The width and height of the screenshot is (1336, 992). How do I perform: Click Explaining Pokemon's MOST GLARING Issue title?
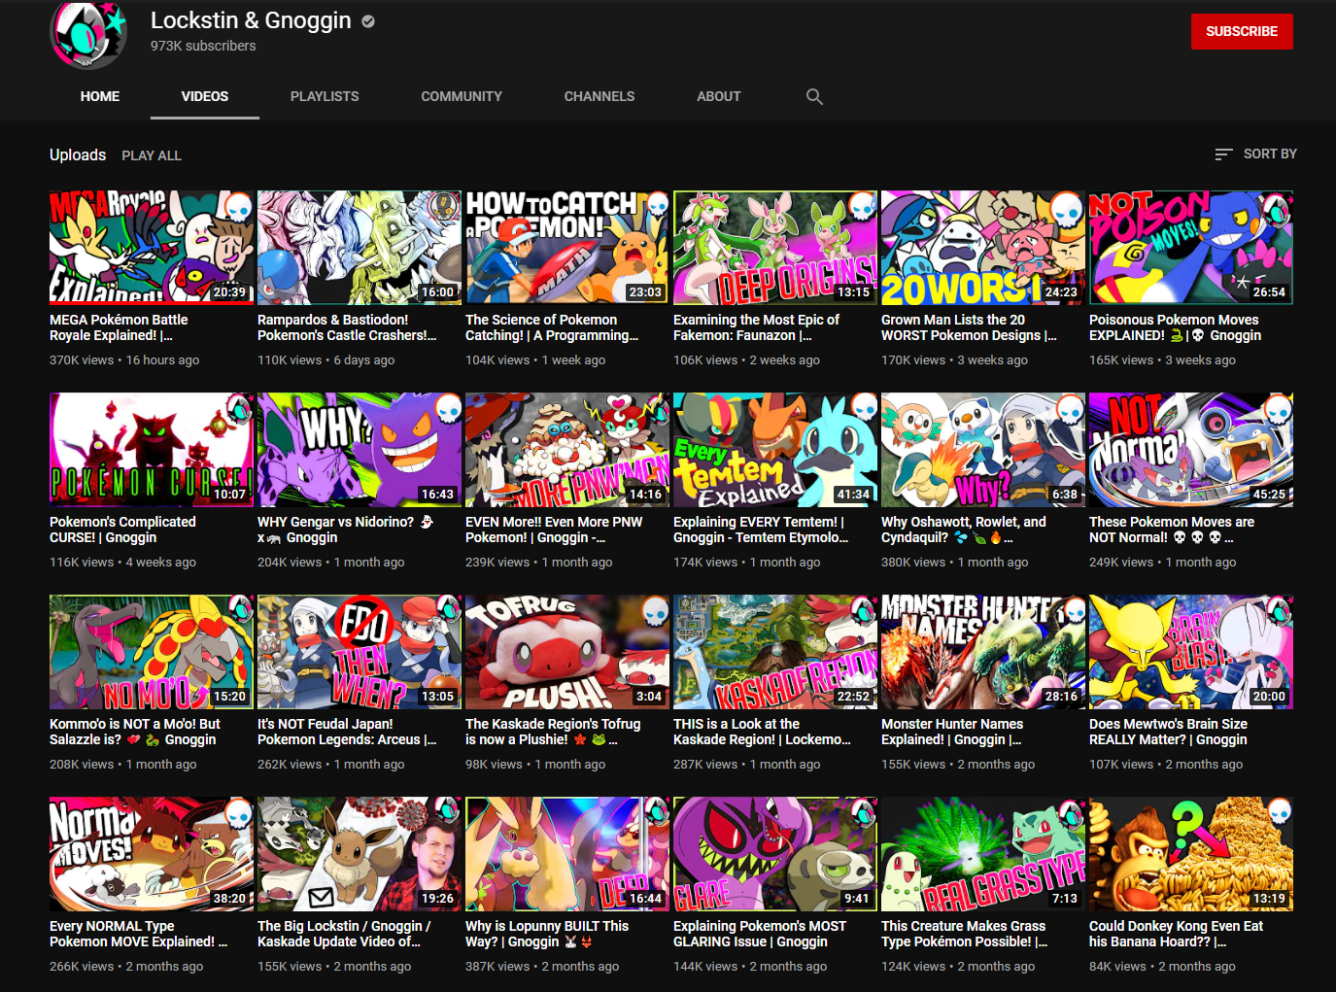coord(760,934)
